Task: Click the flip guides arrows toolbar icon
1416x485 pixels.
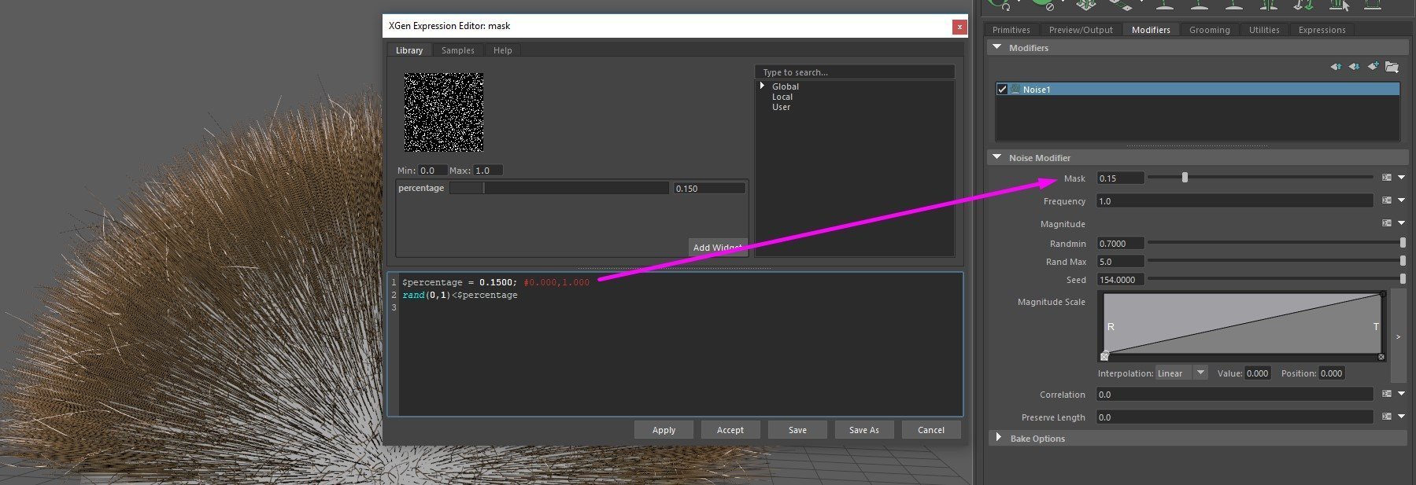Action: pyautogui.click(x=1303, y=5)
